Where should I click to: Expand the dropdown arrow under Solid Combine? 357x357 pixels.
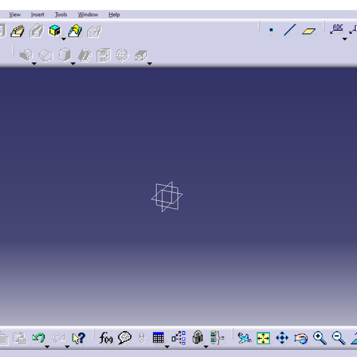[63, 39]
